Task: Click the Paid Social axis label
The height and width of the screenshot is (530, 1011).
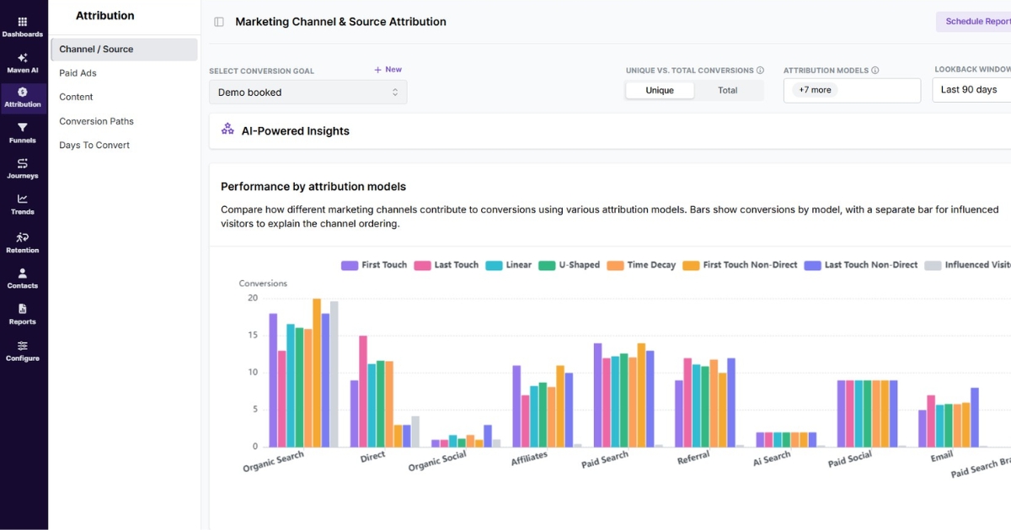Action: pyautogui.click(x=849, y=459)
